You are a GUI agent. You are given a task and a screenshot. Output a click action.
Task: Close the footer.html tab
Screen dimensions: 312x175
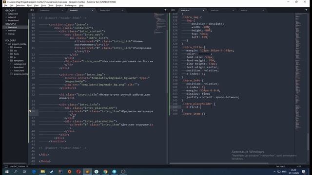coord(122,10)
